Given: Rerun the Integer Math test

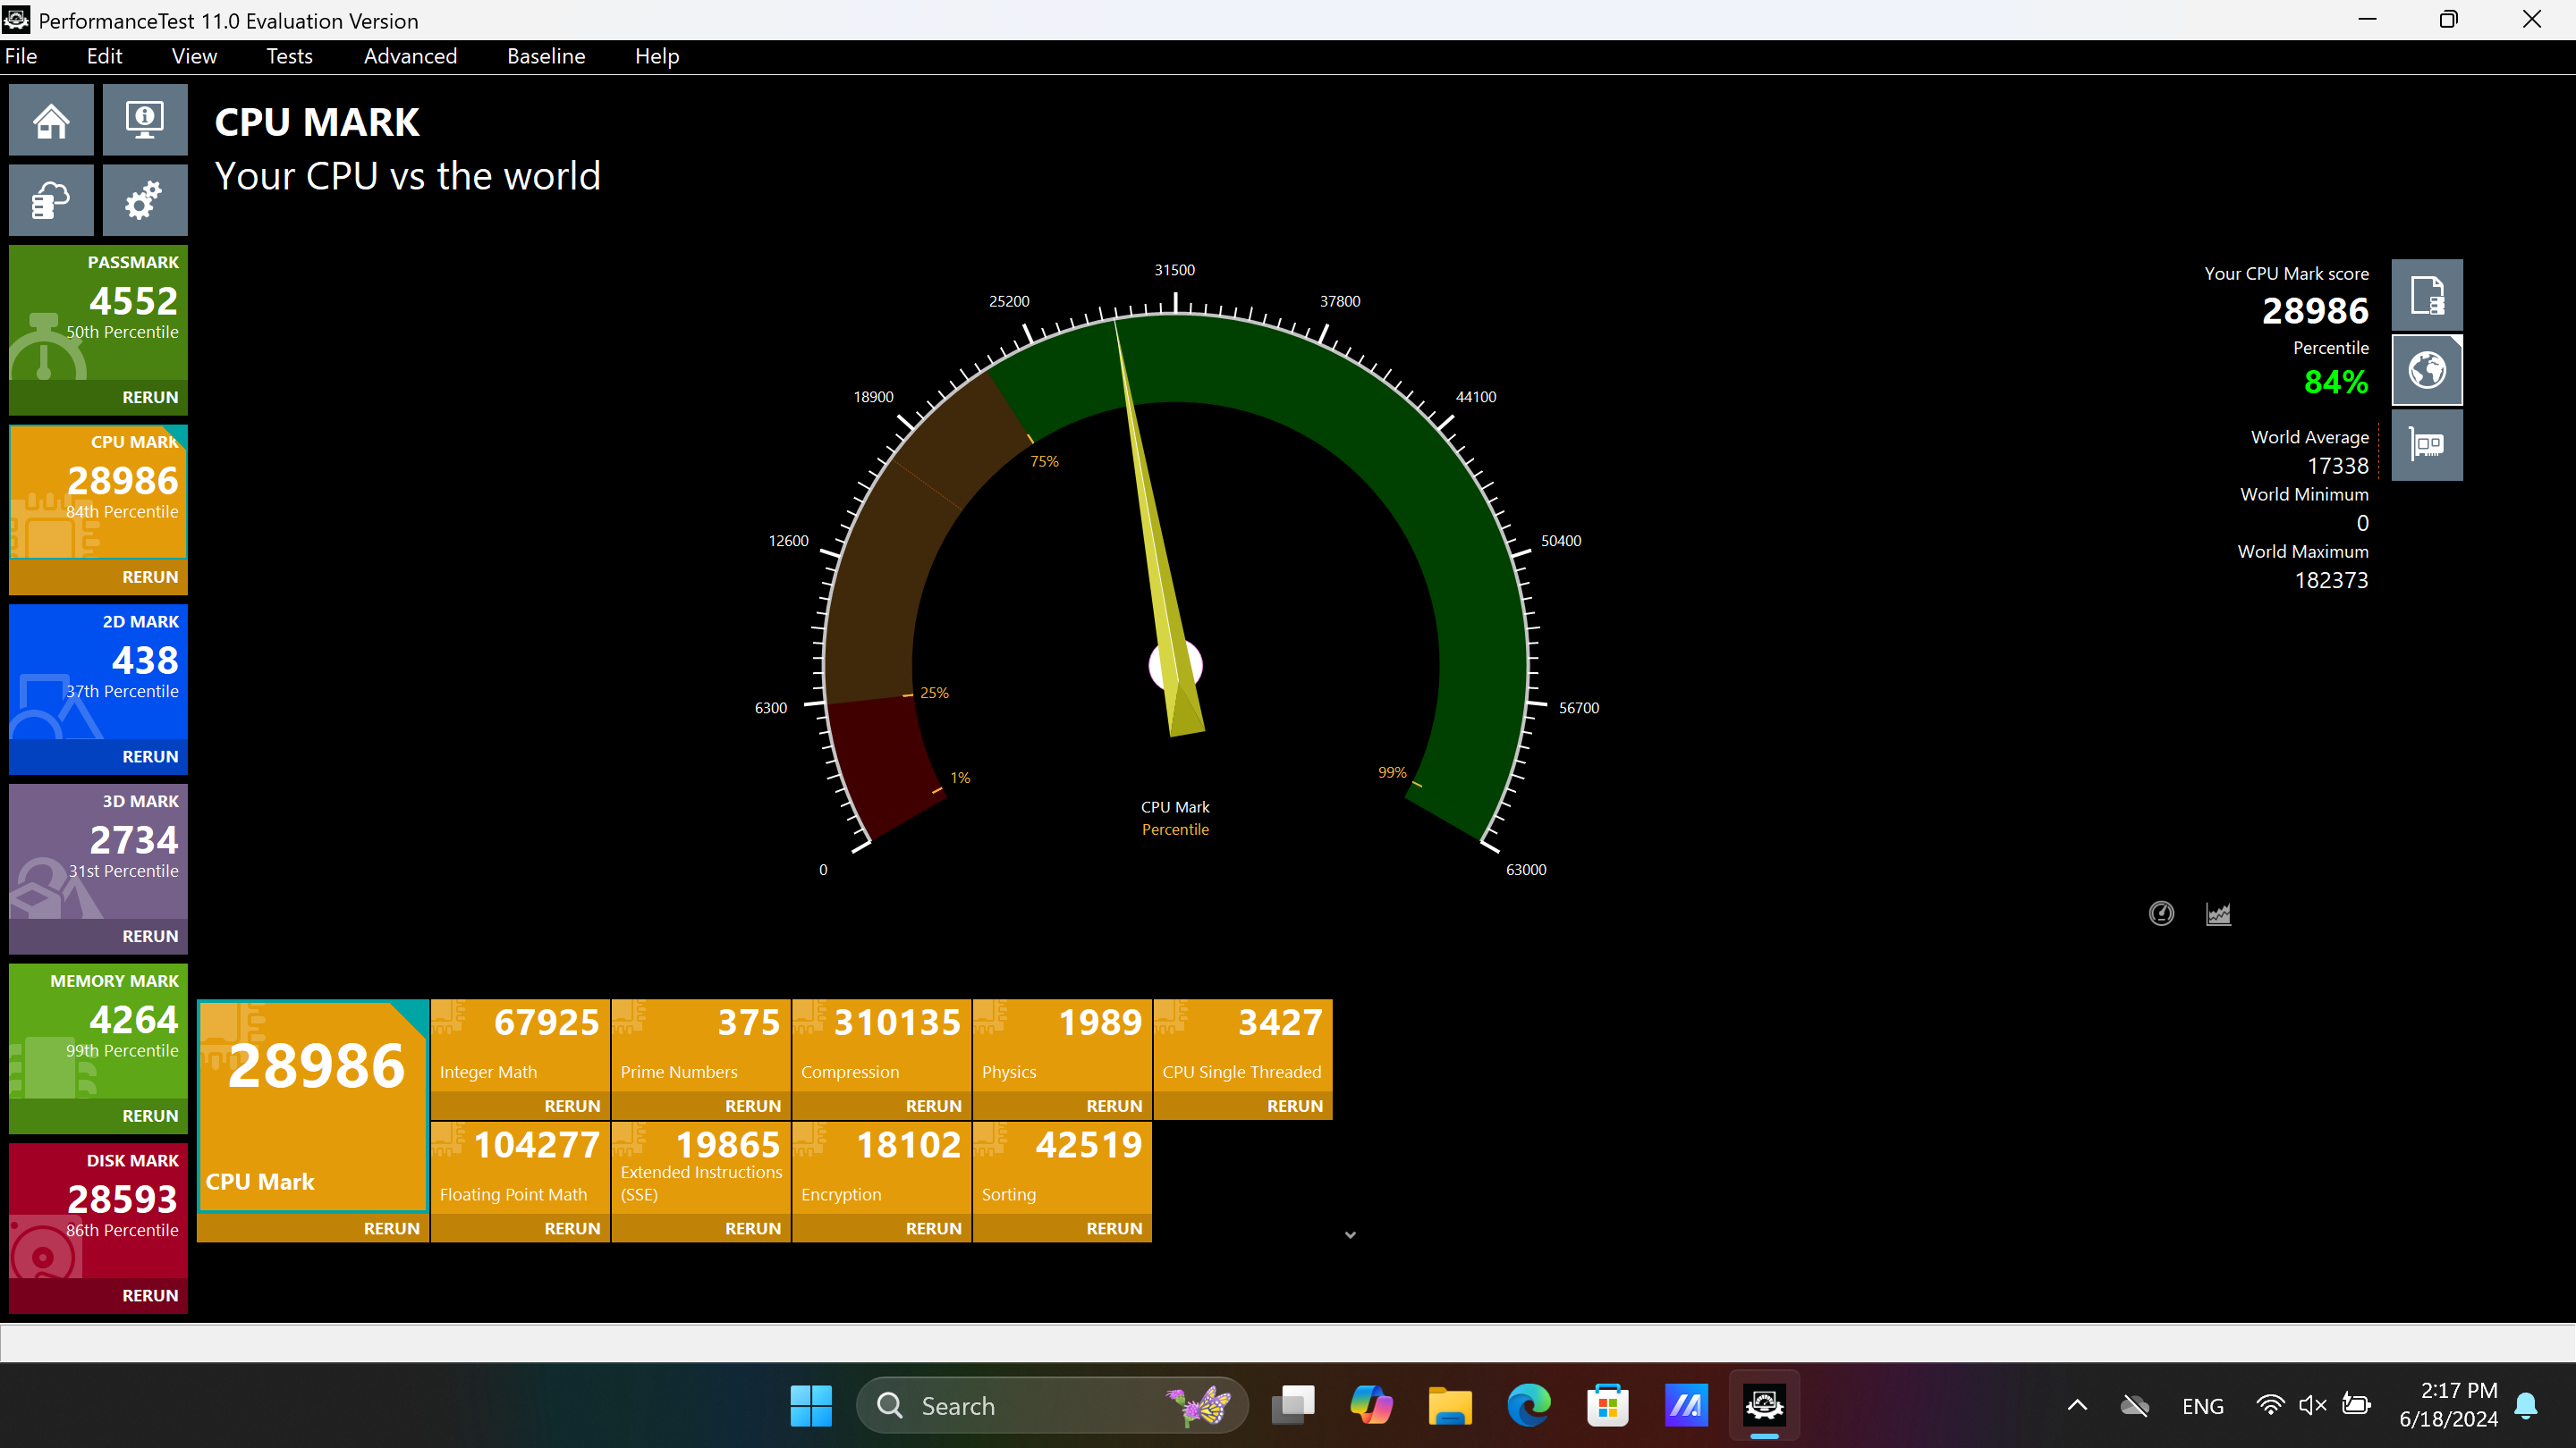Looking at the screenshot, I should (572, 1107).
